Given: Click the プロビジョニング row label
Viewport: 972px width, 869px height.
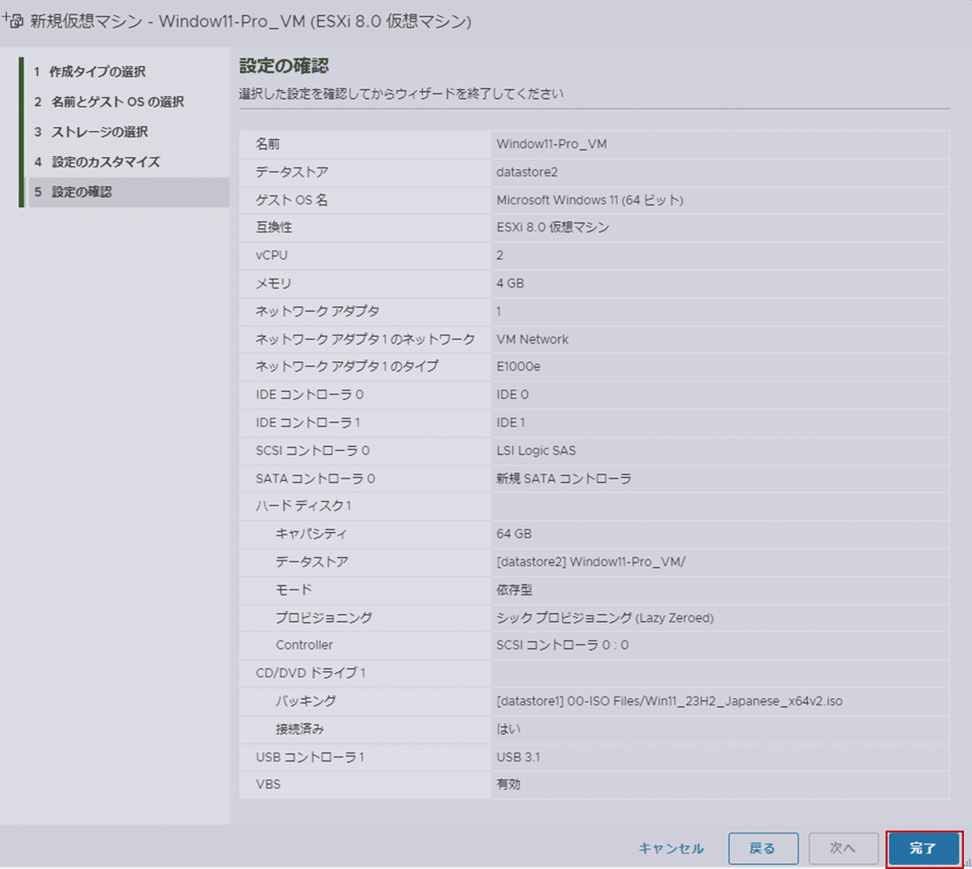Looking at the screenshot, I should pyautogui.click(x=324, y=618).
